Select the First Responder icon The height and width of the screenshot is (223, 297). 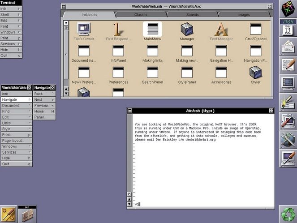(x=118, y=29)
